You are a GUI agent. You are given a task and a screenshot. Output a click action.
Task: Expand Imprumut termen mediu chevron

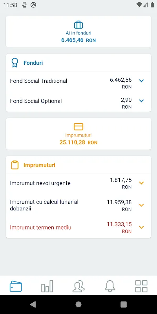click(142, 227)
